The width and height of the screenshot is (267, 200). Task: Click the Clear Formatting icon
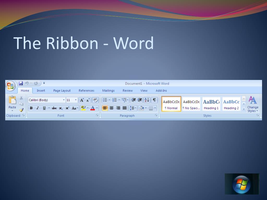tap(95, 100)
